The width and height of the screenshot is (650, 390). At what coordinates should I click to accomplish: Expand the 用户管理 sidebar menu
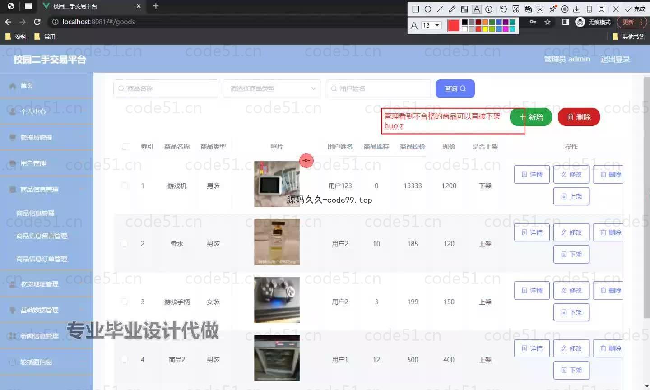[x=46, y=163]
